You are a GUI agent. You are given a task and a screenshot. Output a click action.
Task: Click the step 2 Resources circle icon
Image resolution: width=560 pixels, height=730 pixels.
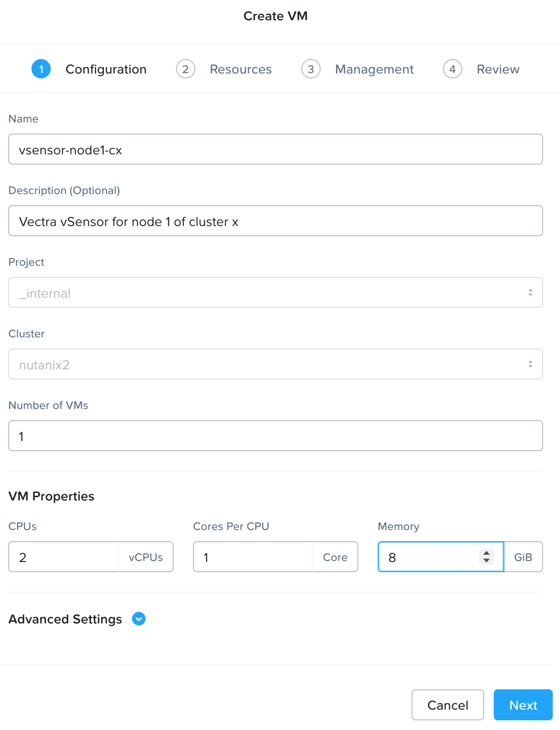[186, 69]
